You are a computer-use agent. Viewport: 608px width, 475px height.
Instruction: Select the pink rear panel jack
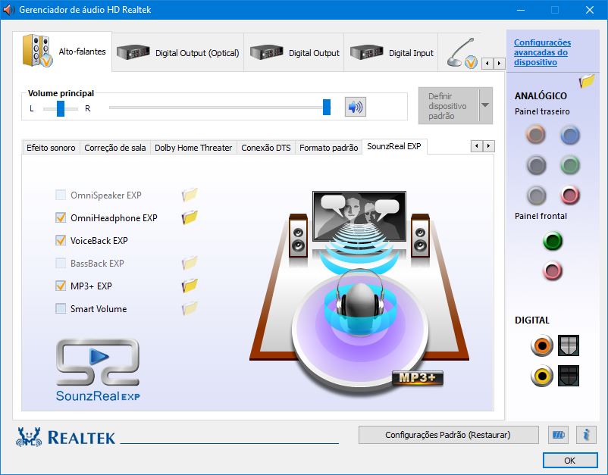(x=569, y=195)
